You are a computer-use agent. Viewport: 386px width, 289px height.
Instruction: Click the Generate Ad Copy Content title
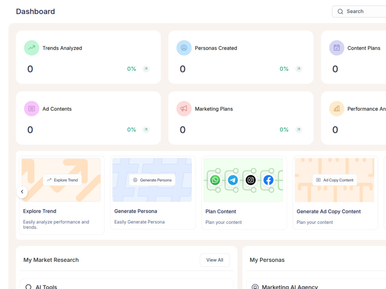pos(328,211)
